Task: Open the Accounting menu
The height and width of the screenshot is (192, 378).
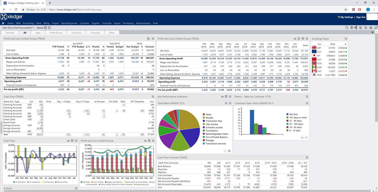Action: (28, 23)
